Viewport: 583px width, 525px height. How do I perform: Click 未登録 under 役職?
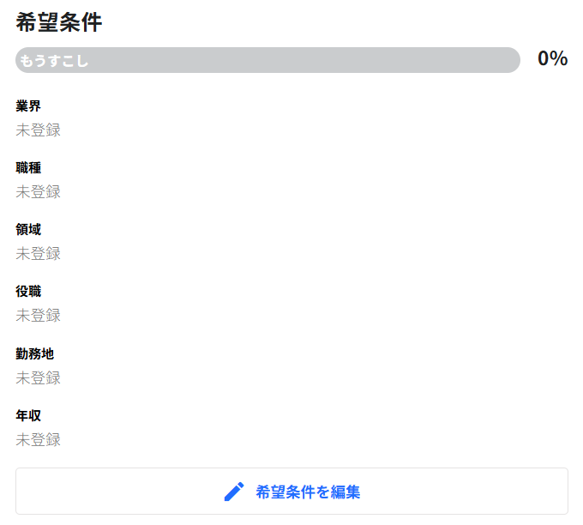tap(38, 316)
